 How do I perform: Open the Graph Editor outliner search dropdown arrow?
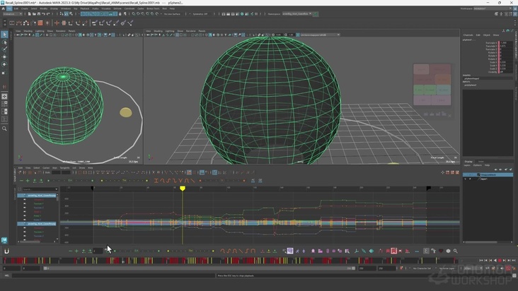pyautogui.click(x=57, y=189)
